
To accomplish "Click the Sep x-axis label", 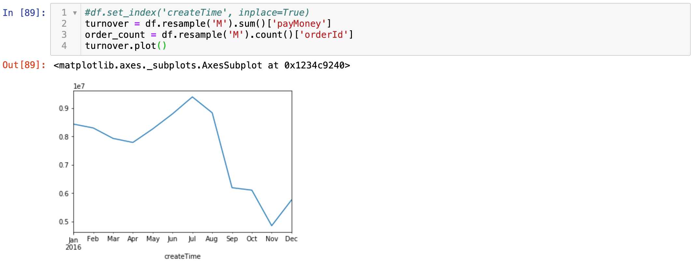I will [x=232, y=239].
